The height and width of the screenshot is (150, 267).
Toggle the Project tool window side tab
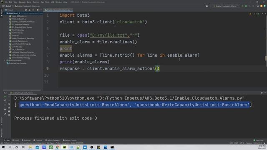click(x=2, y=13)
